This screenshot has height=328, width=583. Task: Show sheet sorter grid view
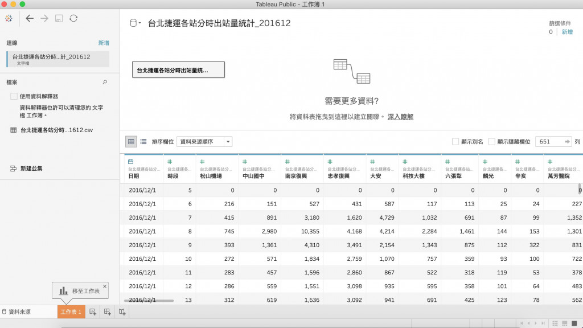point(555,323)
